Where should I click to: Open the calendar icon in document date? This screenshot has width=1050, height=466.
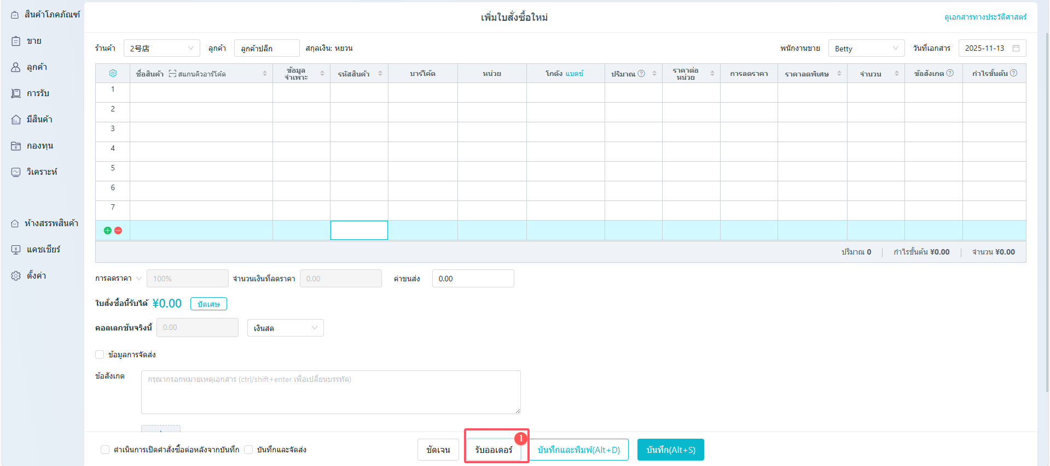1016,48
